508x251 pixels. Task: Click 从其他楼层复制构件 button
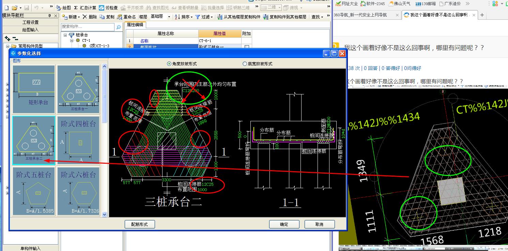point(238,17)
